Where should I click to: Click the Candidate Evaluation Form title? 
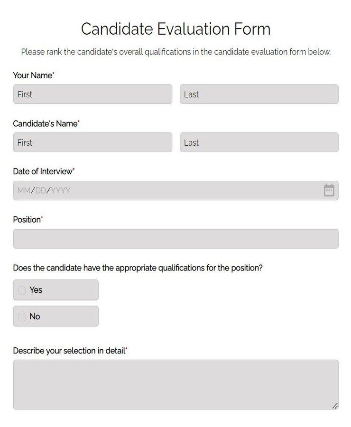[175, 29]
